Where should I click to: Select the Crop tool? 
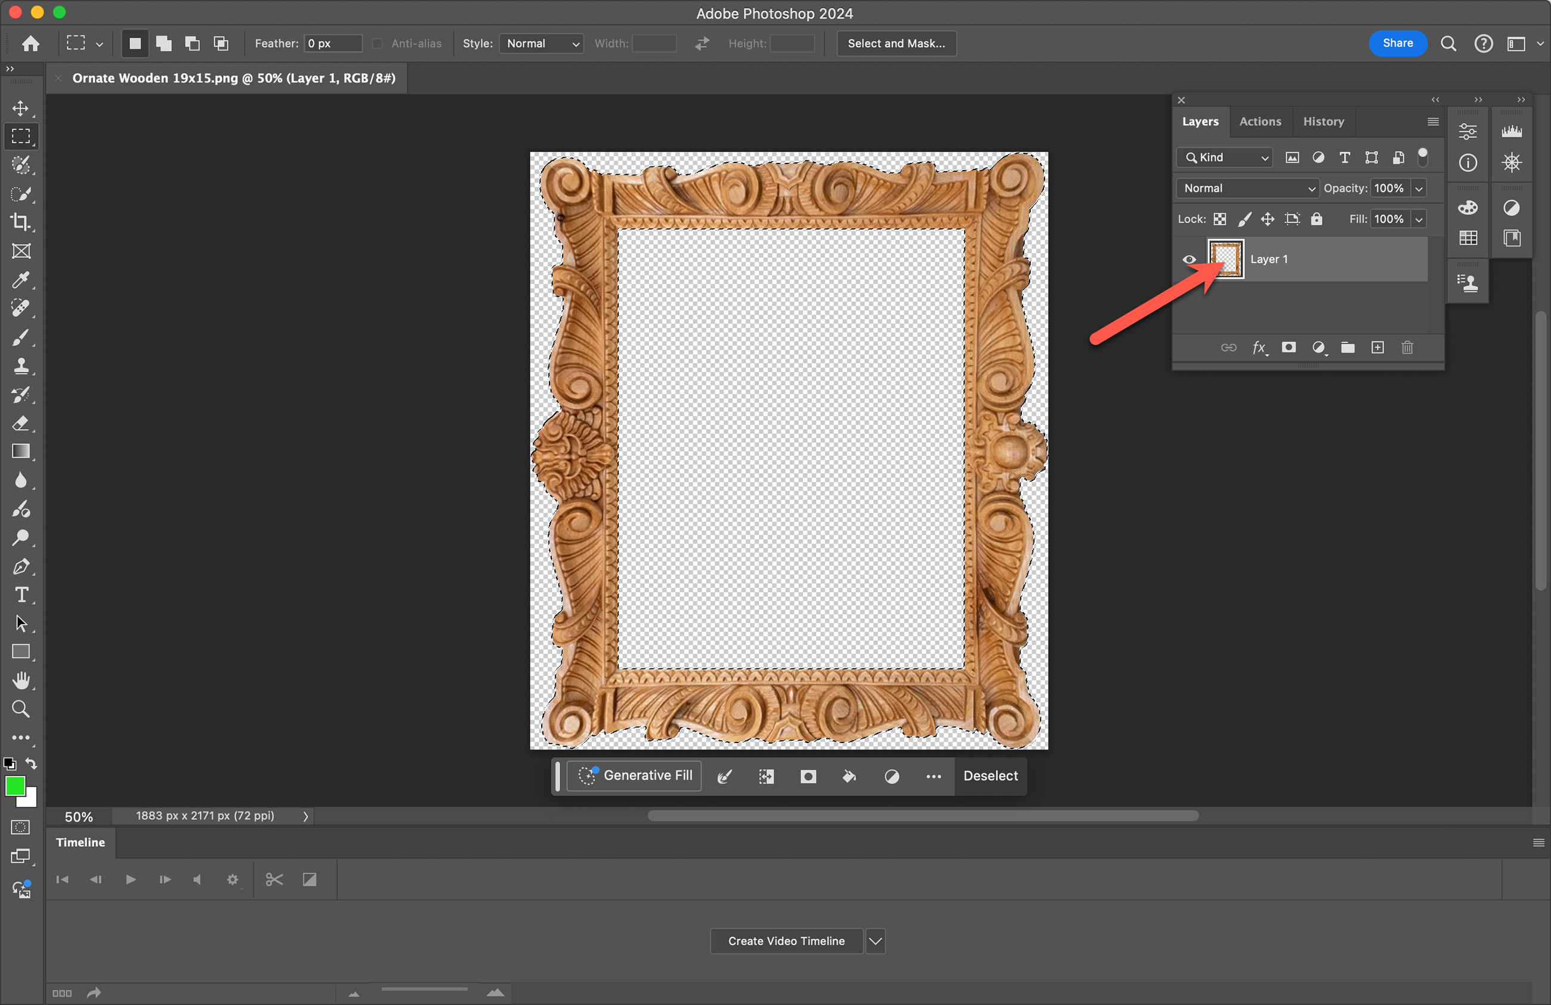tap(21, 222)
